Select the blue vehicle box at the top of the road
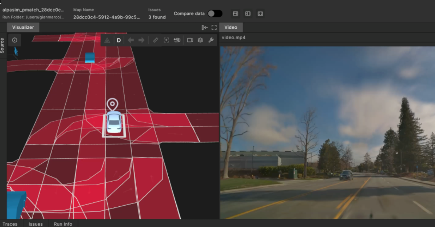Image resolution: width=435 pixels, height=227 pixels. click(x=90, y=58)
